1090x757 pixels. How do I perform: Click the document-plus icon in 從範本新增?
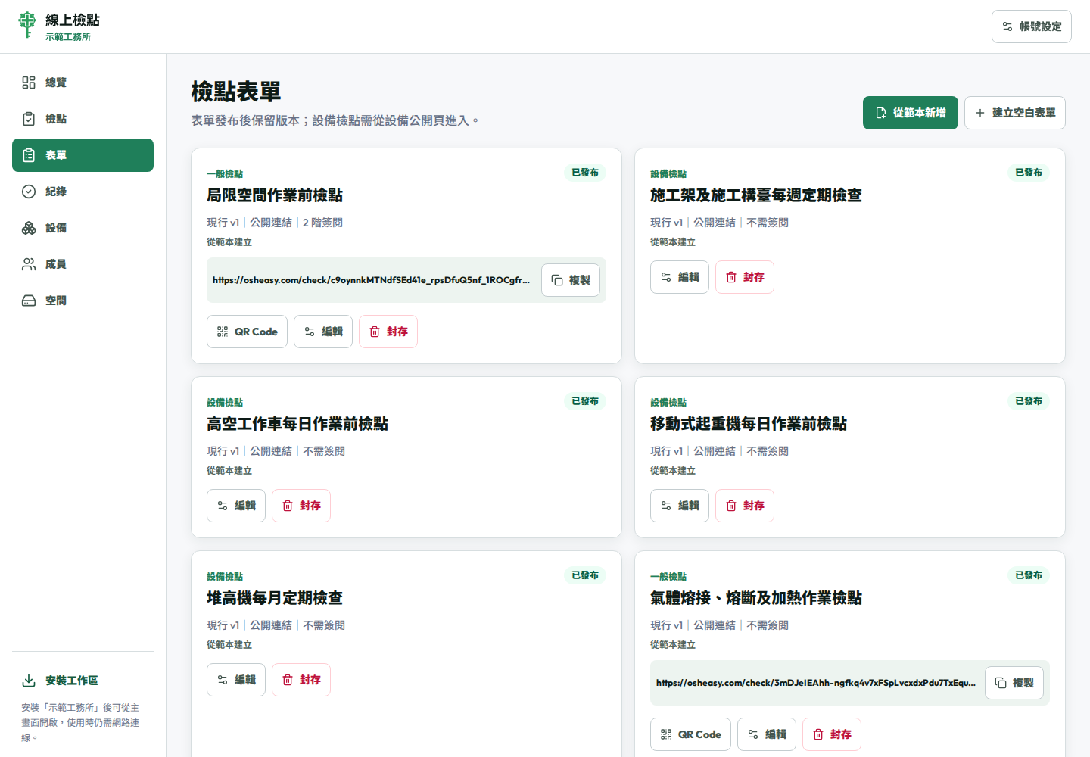881,113
